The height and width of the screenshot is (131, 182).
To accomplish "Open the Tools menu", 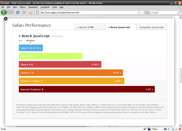I will click(54, 7).
